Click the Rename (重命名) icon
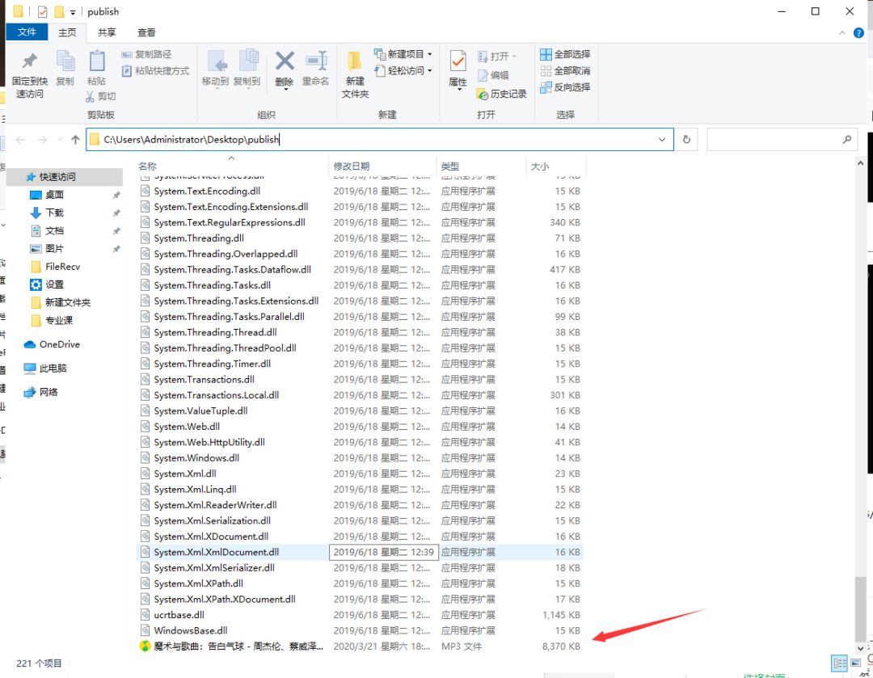The image size is (873, 678). click(315, 61)
